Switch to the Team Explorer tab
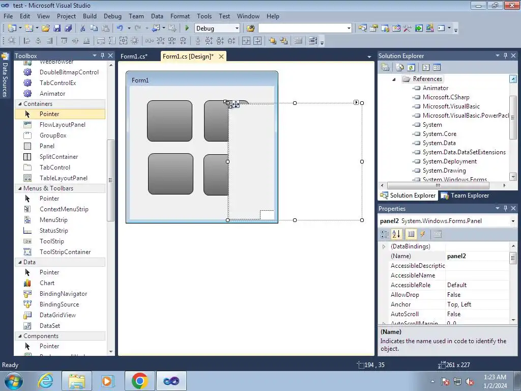This screenshot has width=521, height=391. click(465, 195)
